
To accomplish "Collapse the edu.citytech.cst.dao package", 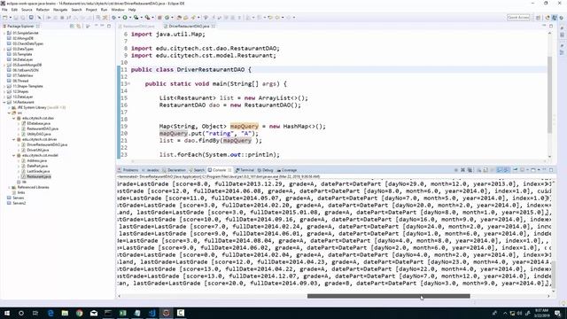I will 14,118.
